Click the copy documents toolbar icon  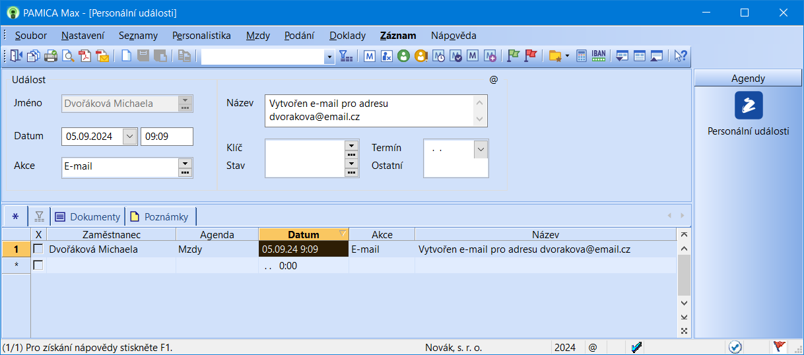(x=33, y=56)
